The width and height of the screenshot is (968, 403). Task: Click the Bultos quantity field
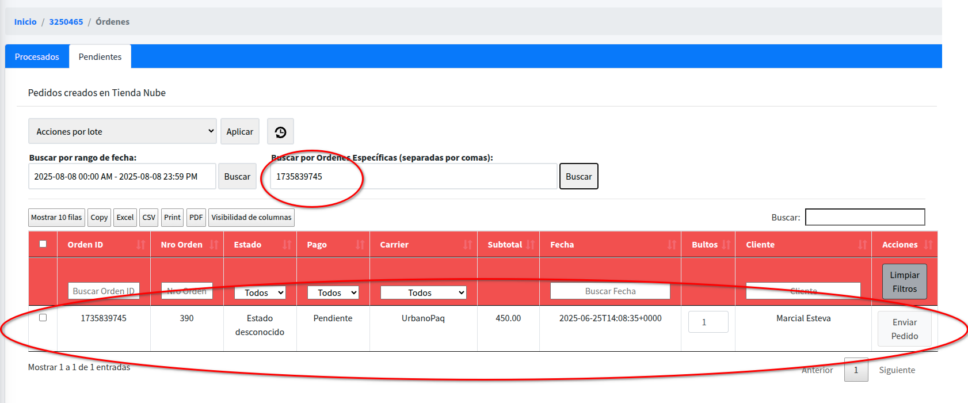(x=708, y=322)
